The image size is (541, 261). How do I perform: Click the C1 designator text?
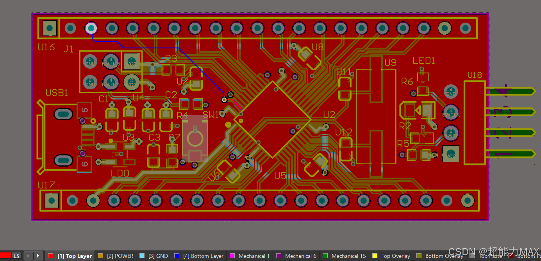104,99
